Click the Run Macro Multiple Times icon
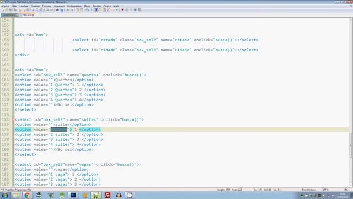The height and width of the screenshot is (199, 353). click(x=135, y=10)
